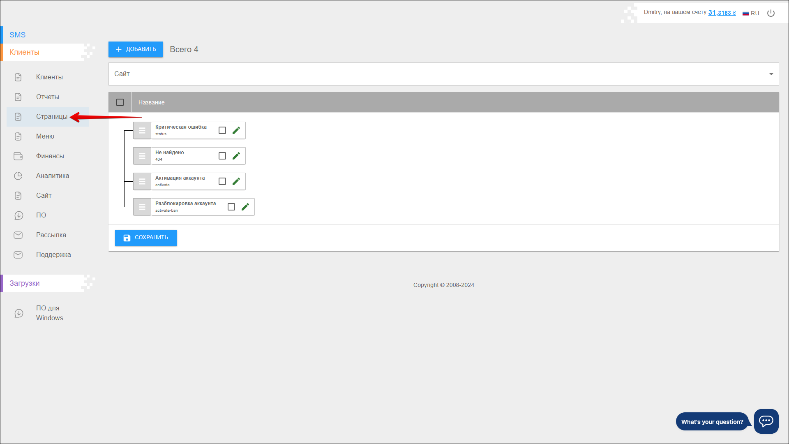The width and height of the screenshot is (789, 444).
Task: Check the Критическая ошибка checkbox
Action: [222, 130]
